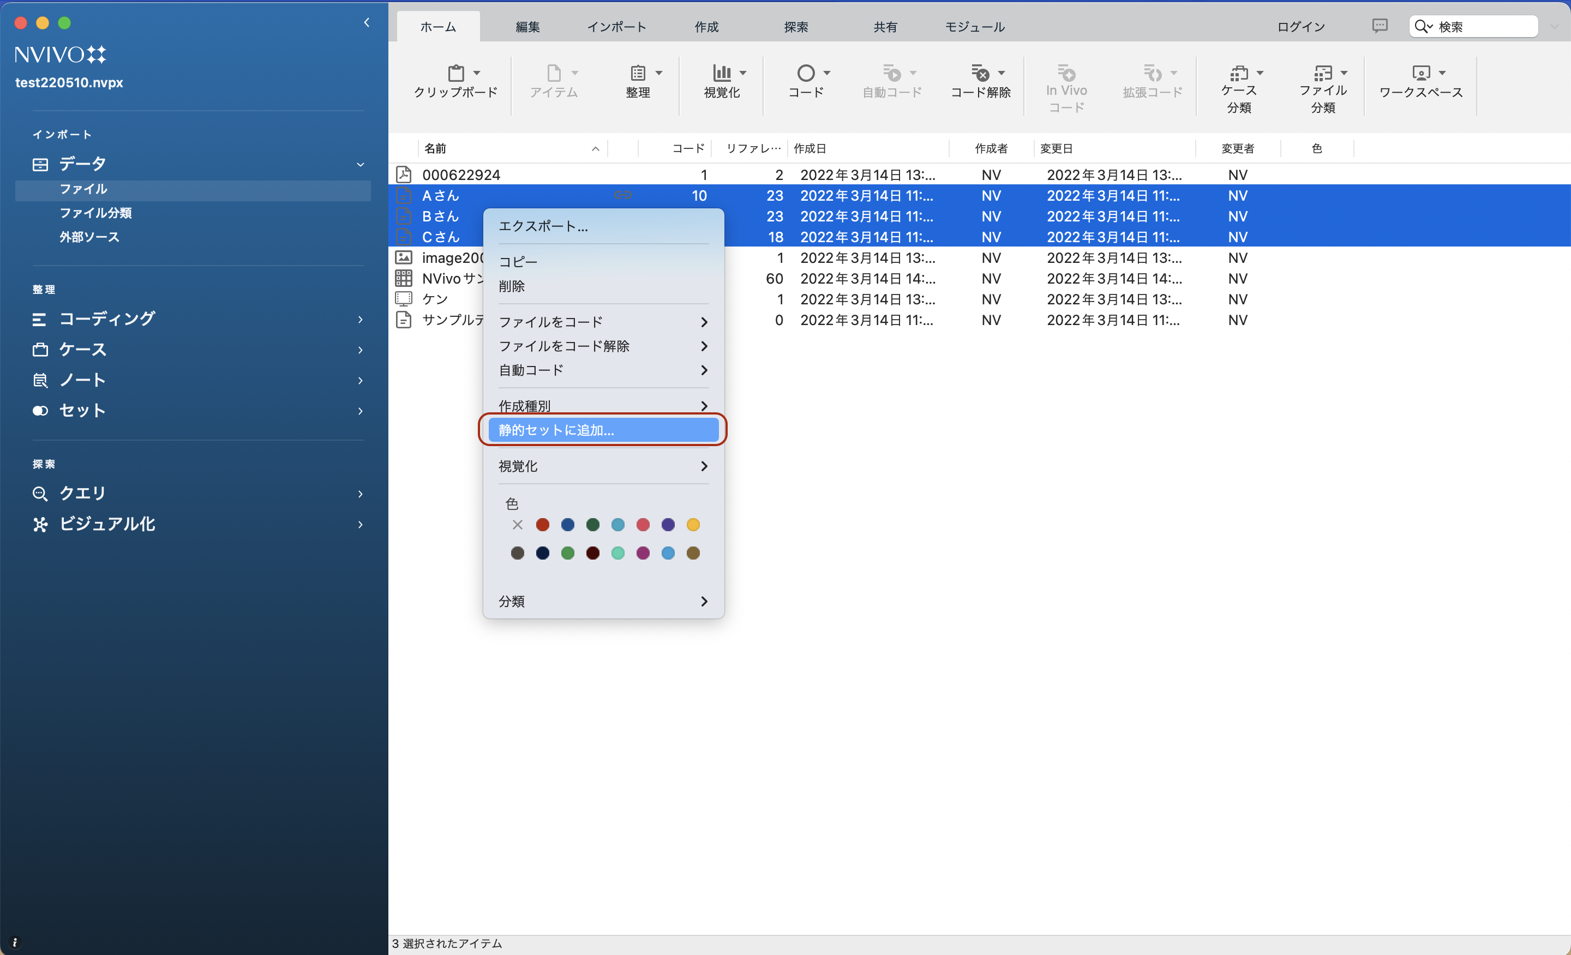
Task: Open Case Classification (ケース分類) icon
Action: [1238, 73]
